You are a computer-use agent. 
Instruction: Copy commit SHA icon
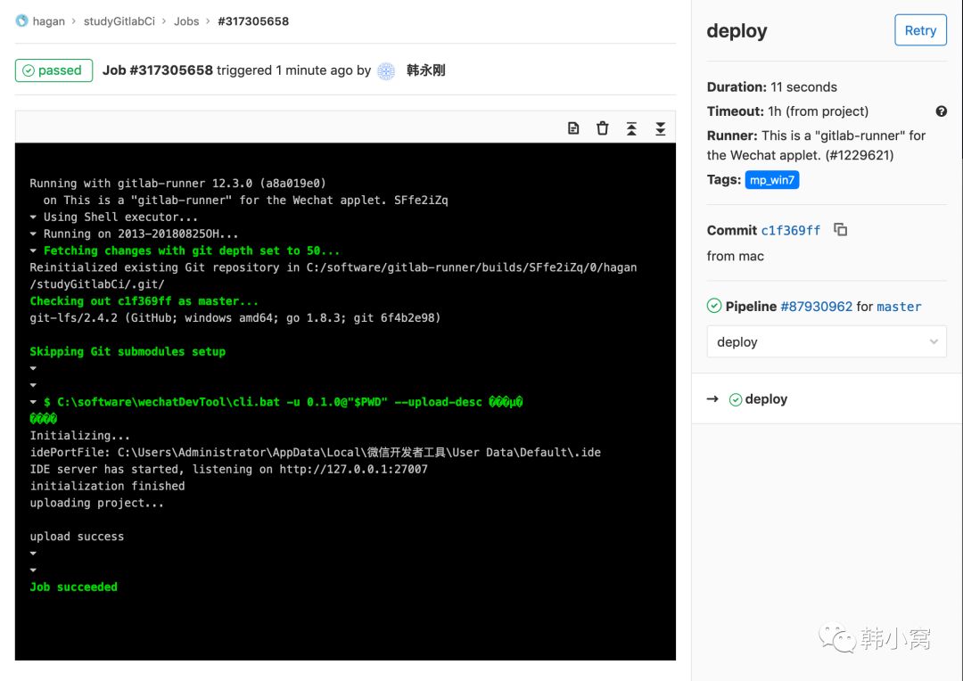pyautogui.click(x=840, y=230)
